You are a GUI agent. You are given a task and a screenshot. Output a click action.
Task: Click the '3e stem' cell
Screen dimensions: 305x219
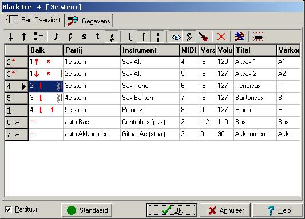point(92,86)
